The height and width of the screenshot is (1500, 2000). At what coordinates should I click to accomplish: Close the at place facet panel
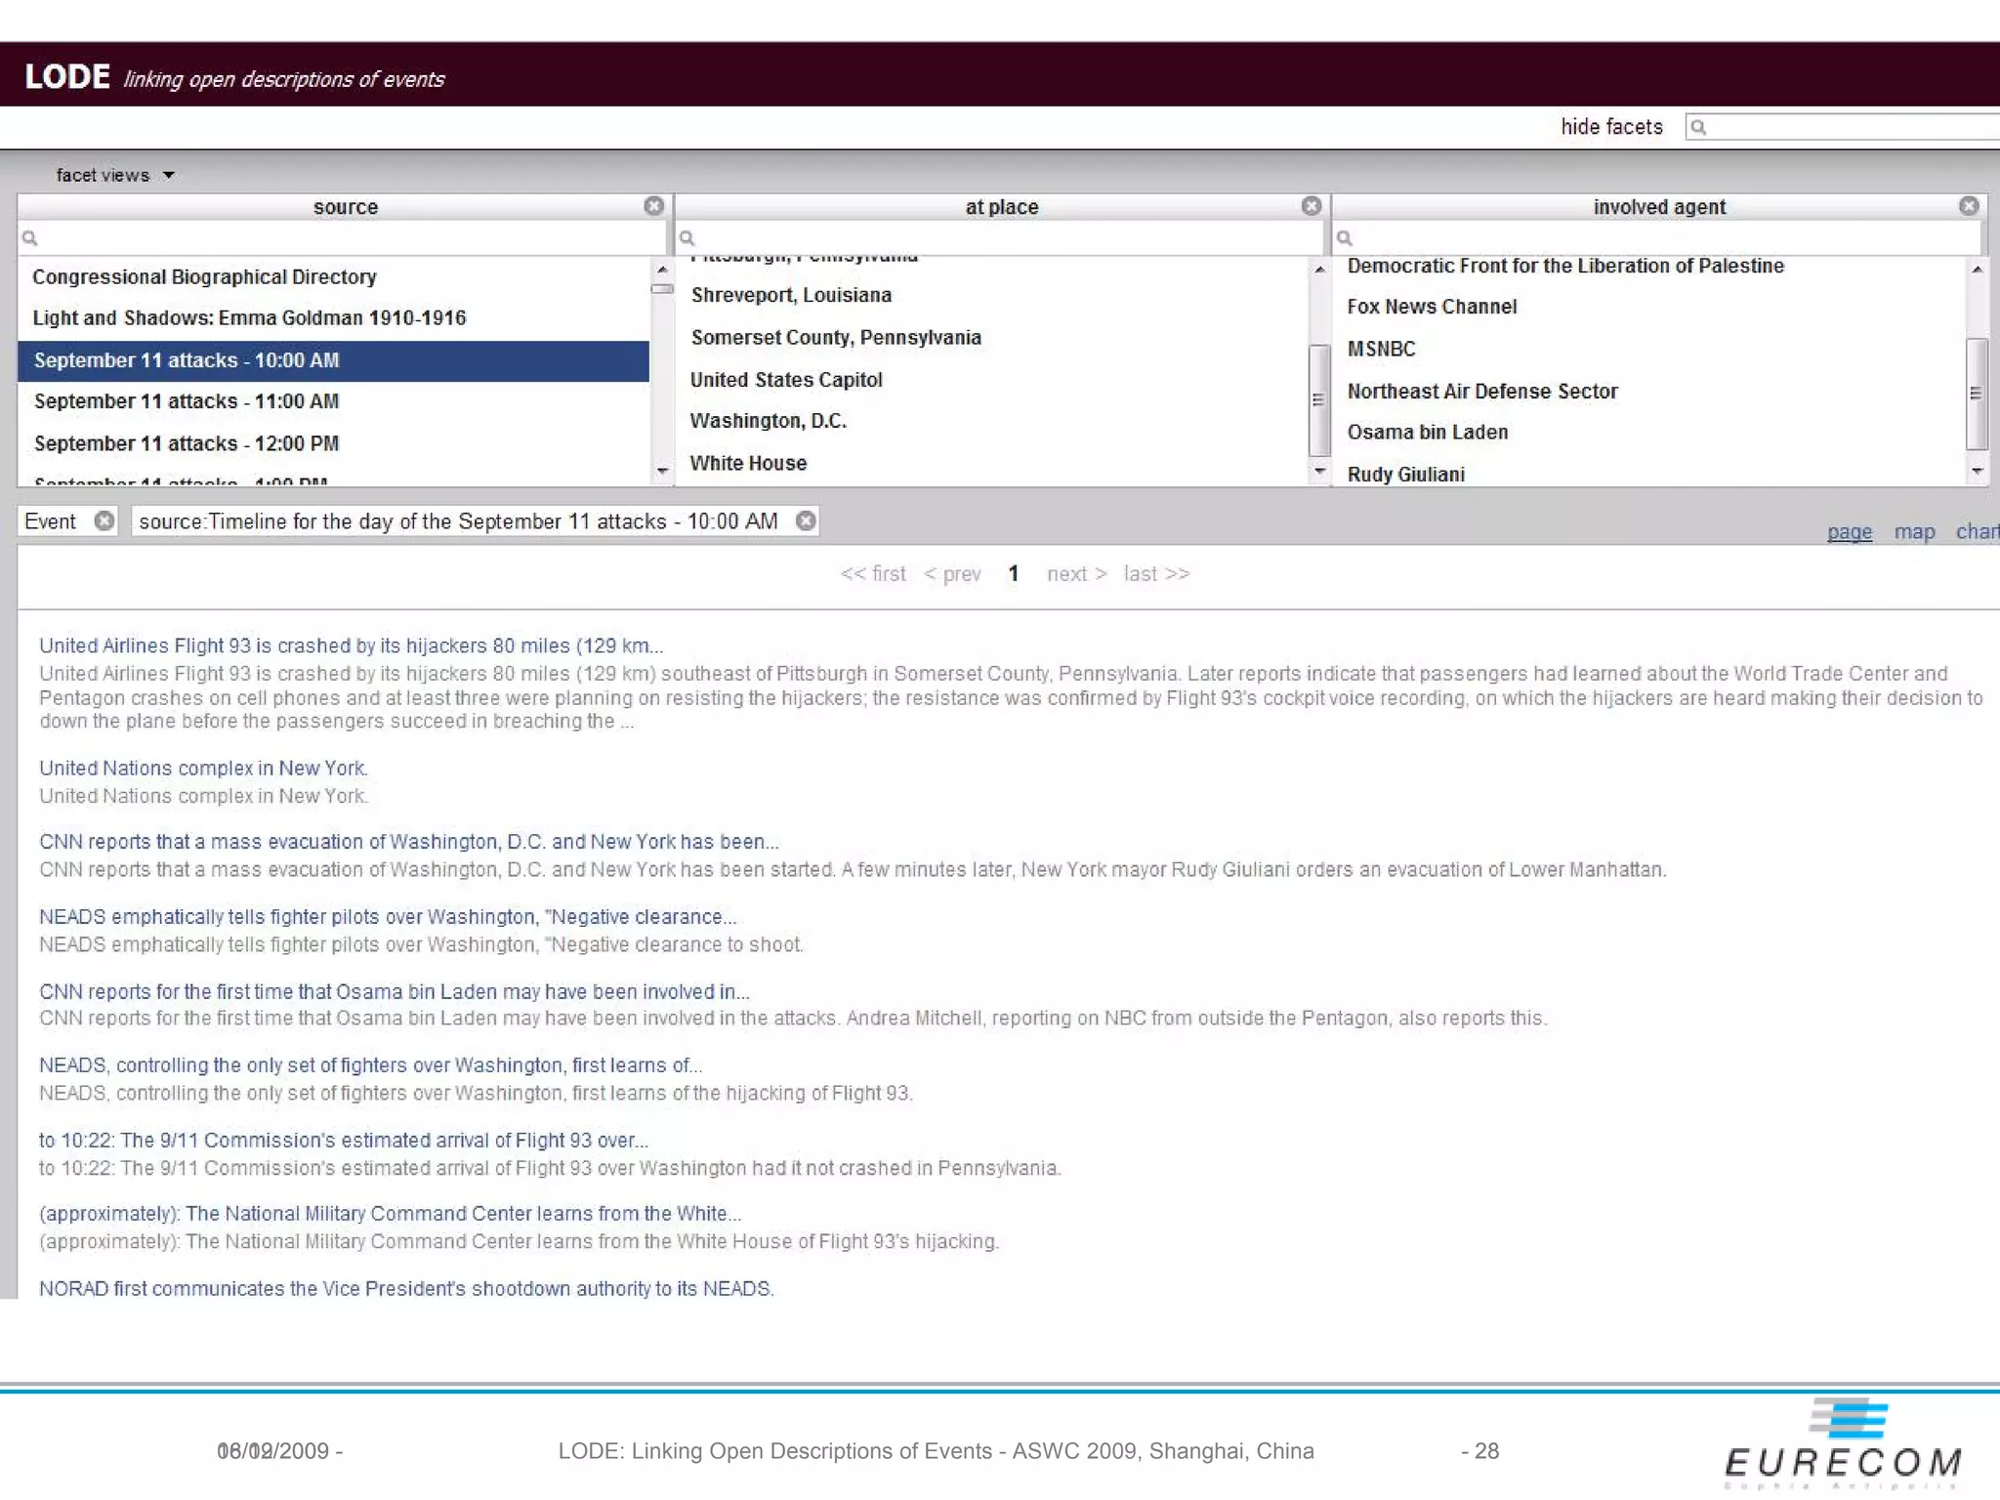pos(1311,206)
